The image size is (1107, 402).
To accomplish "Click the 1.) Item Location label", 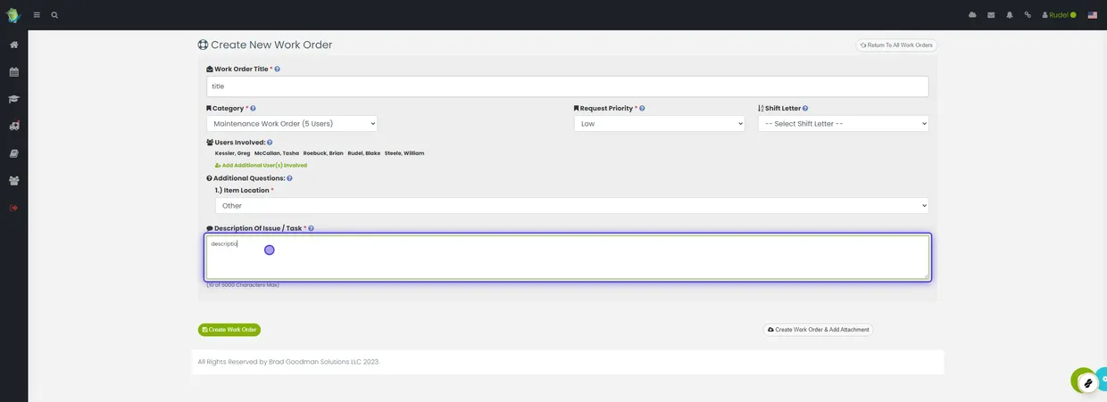I will [x=243, y=191].
